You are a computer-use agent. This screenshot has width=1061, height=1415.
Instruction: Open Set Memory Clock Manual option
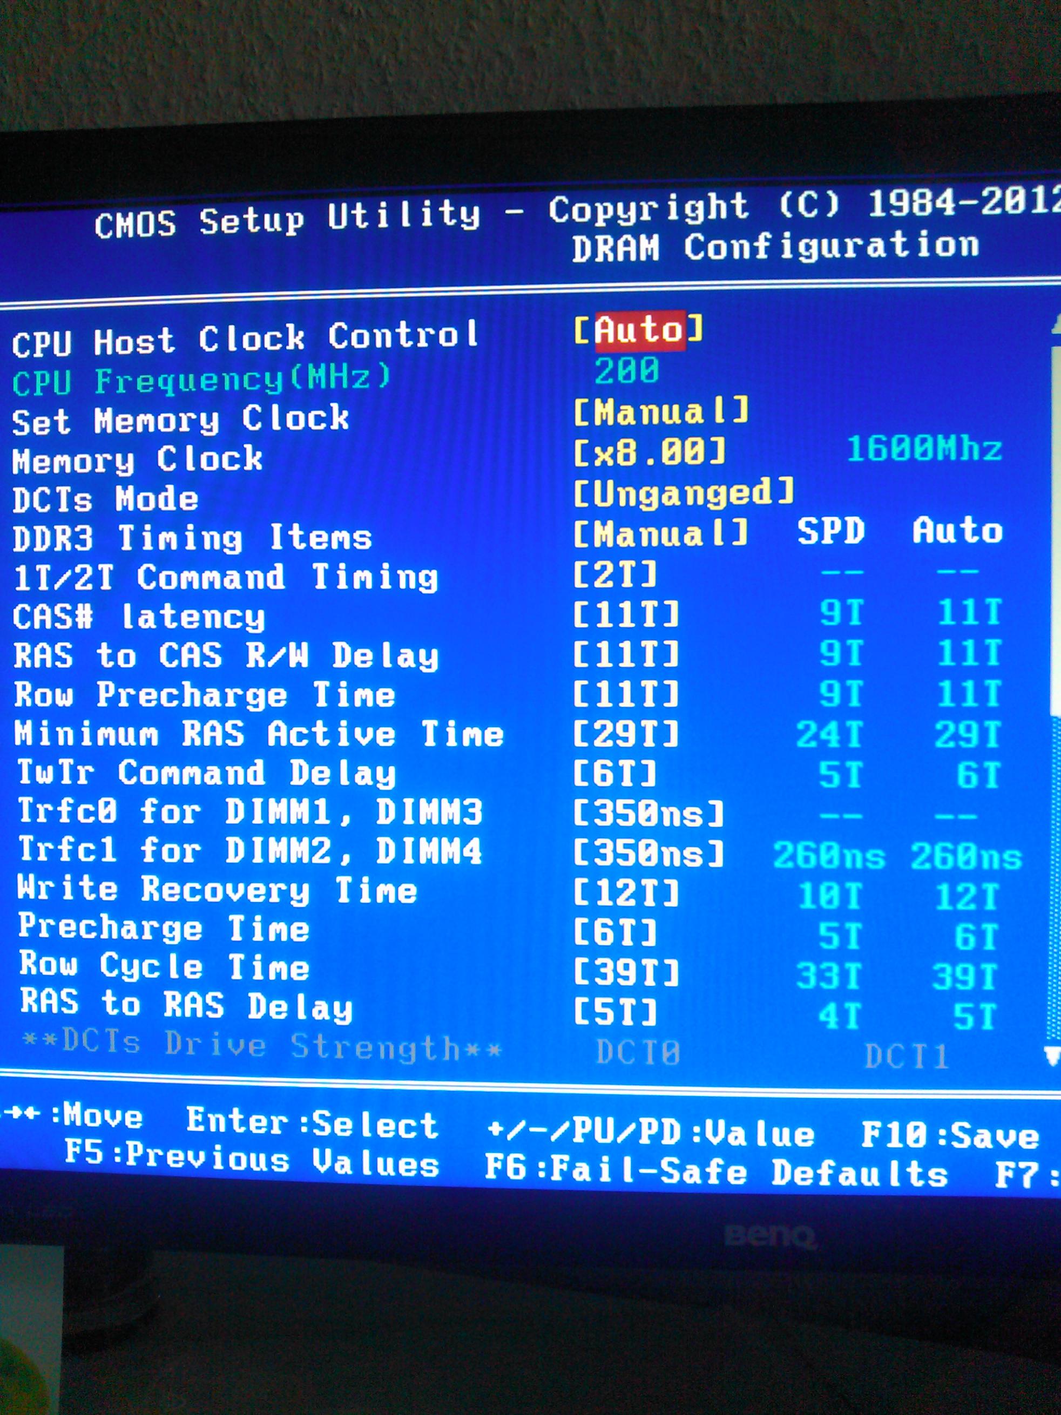(x=660, y=412)
